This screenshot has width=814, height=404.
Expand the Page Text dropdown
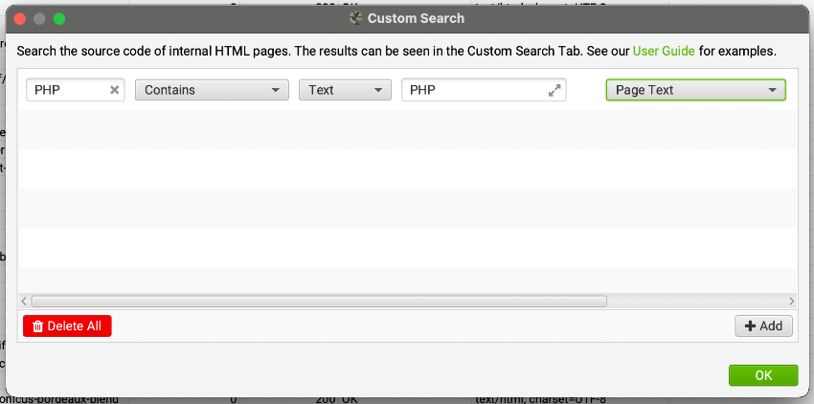[x=695, y=90]
